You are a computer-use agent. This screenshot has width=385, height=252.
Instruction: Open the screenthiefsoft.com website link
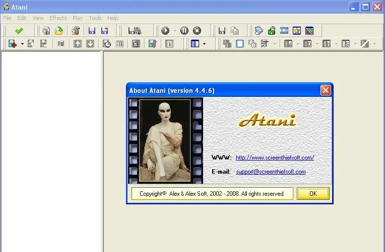275,158
